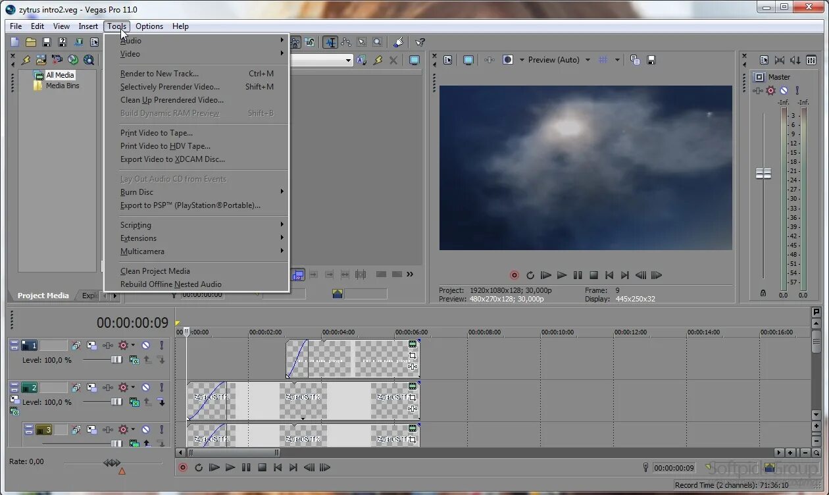This screenshot has width=829, height=495.
Task: Select the Normal edit tool
Action: [330, 42]
